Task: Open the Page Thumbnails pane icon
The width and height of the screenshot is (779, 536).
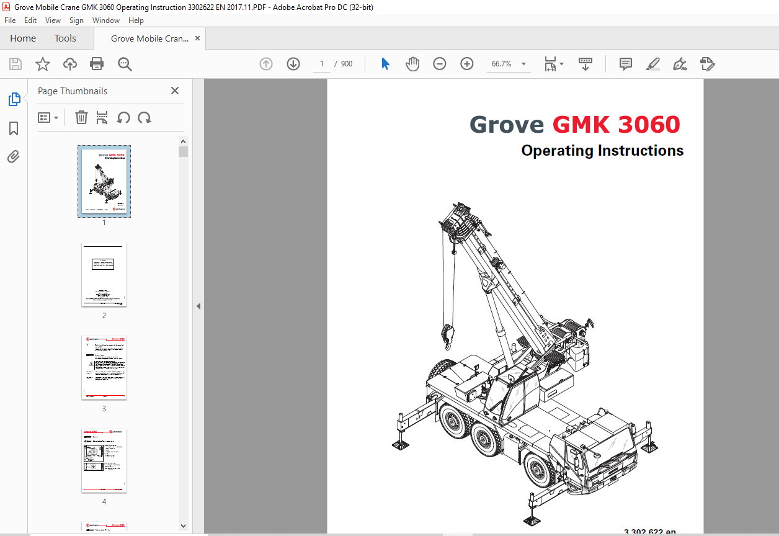Action: 14,99
